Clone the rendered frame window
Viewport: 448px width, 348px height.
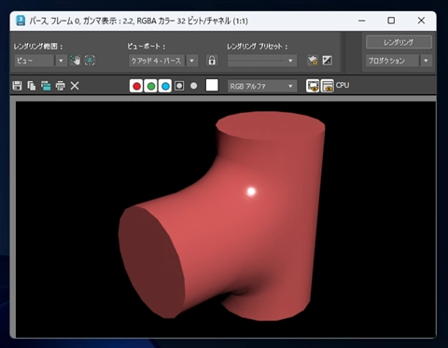[x=46, y=86]
